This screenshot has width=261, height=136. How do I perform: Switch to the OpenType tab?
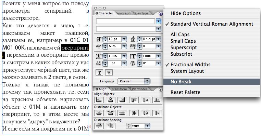coord(141,13)
